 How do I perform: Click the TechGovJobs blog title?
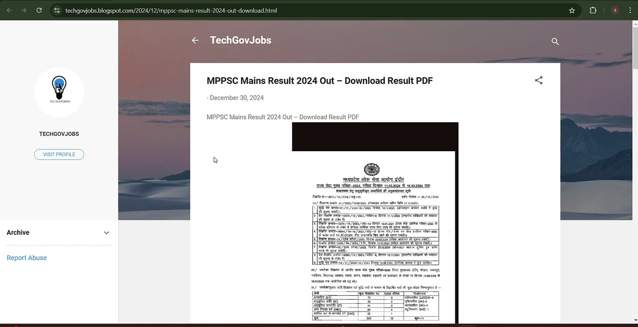pos(240,40)
